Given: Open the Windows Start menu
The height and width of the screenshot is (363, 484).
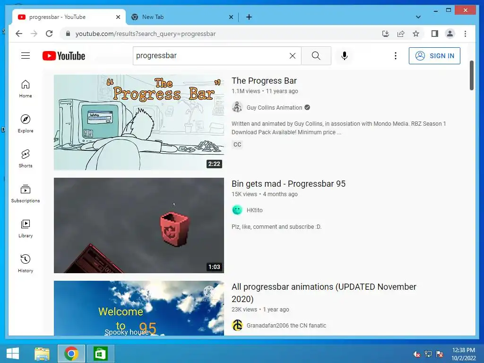Looking at the screenshot, I should point(13,354).
